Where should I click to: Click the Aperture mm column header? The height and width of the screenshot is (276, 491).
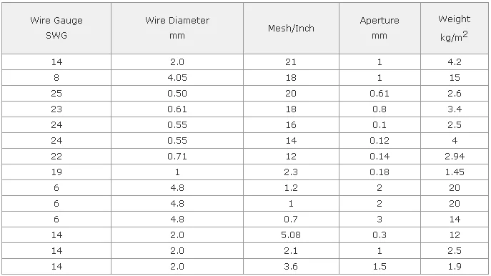click(380, 28)
